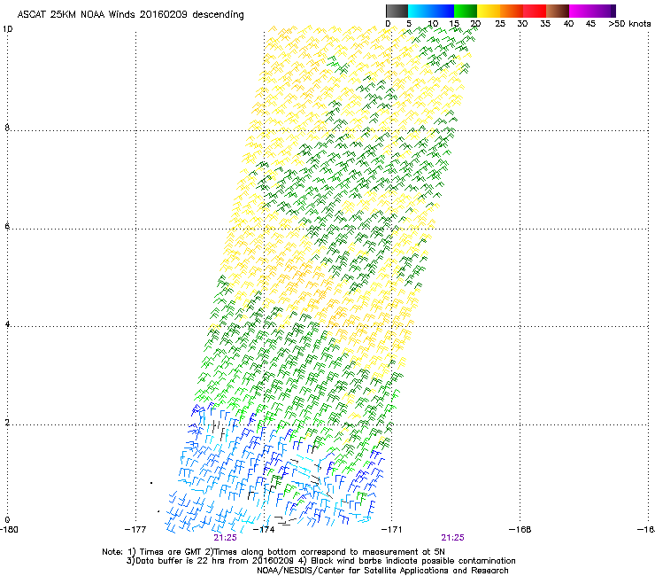Click the '30' legend tick label
This screenshot has width=655, height=576.
coord(522,24)
